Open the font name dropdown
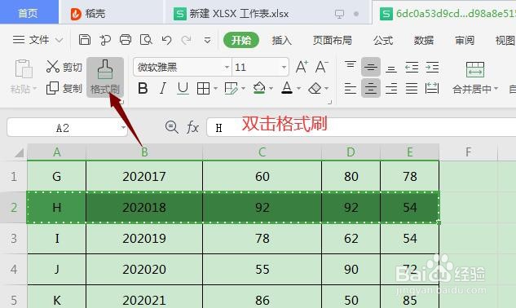 pos(227,68)
